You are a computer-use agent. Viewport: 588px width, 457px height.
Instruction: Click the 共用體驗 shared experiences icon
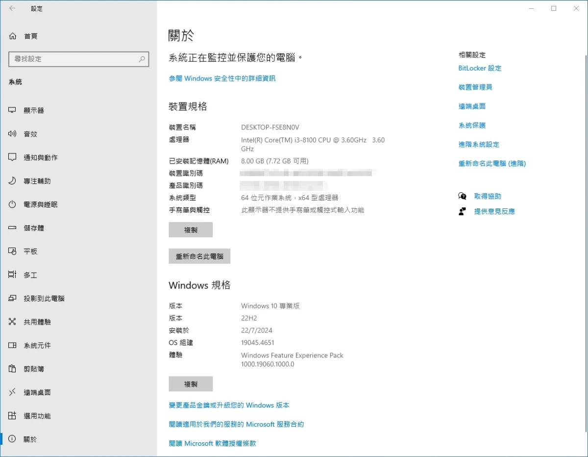[x=13, y=322]
